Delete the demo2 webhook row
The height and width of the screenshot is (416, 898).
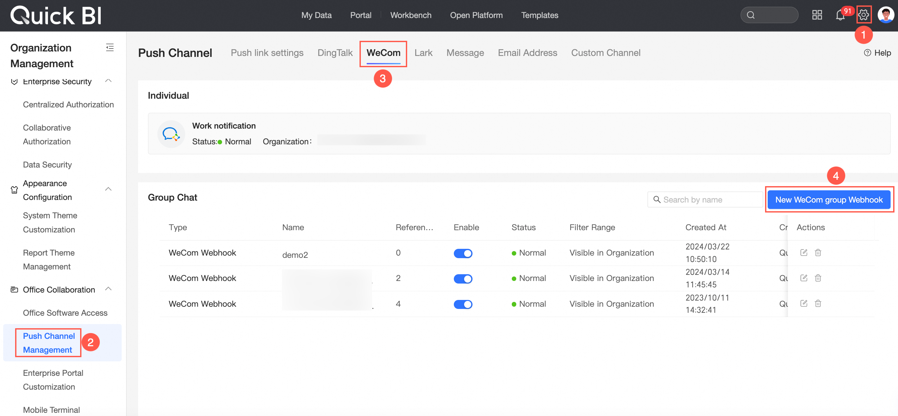tap(818, 253)
